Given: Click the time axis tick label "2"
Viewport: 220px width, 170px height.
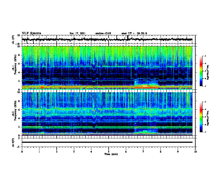Looking at the screenshot, I should coord(57,152).
